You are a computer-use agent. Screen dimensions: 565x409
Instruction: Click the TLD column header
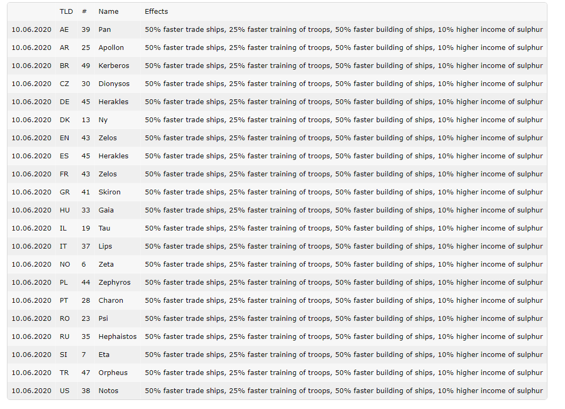pos(66,11)
